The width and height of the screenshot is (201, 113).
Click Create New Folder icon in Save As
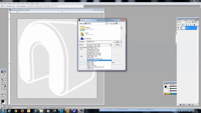[x=114, y=24]
